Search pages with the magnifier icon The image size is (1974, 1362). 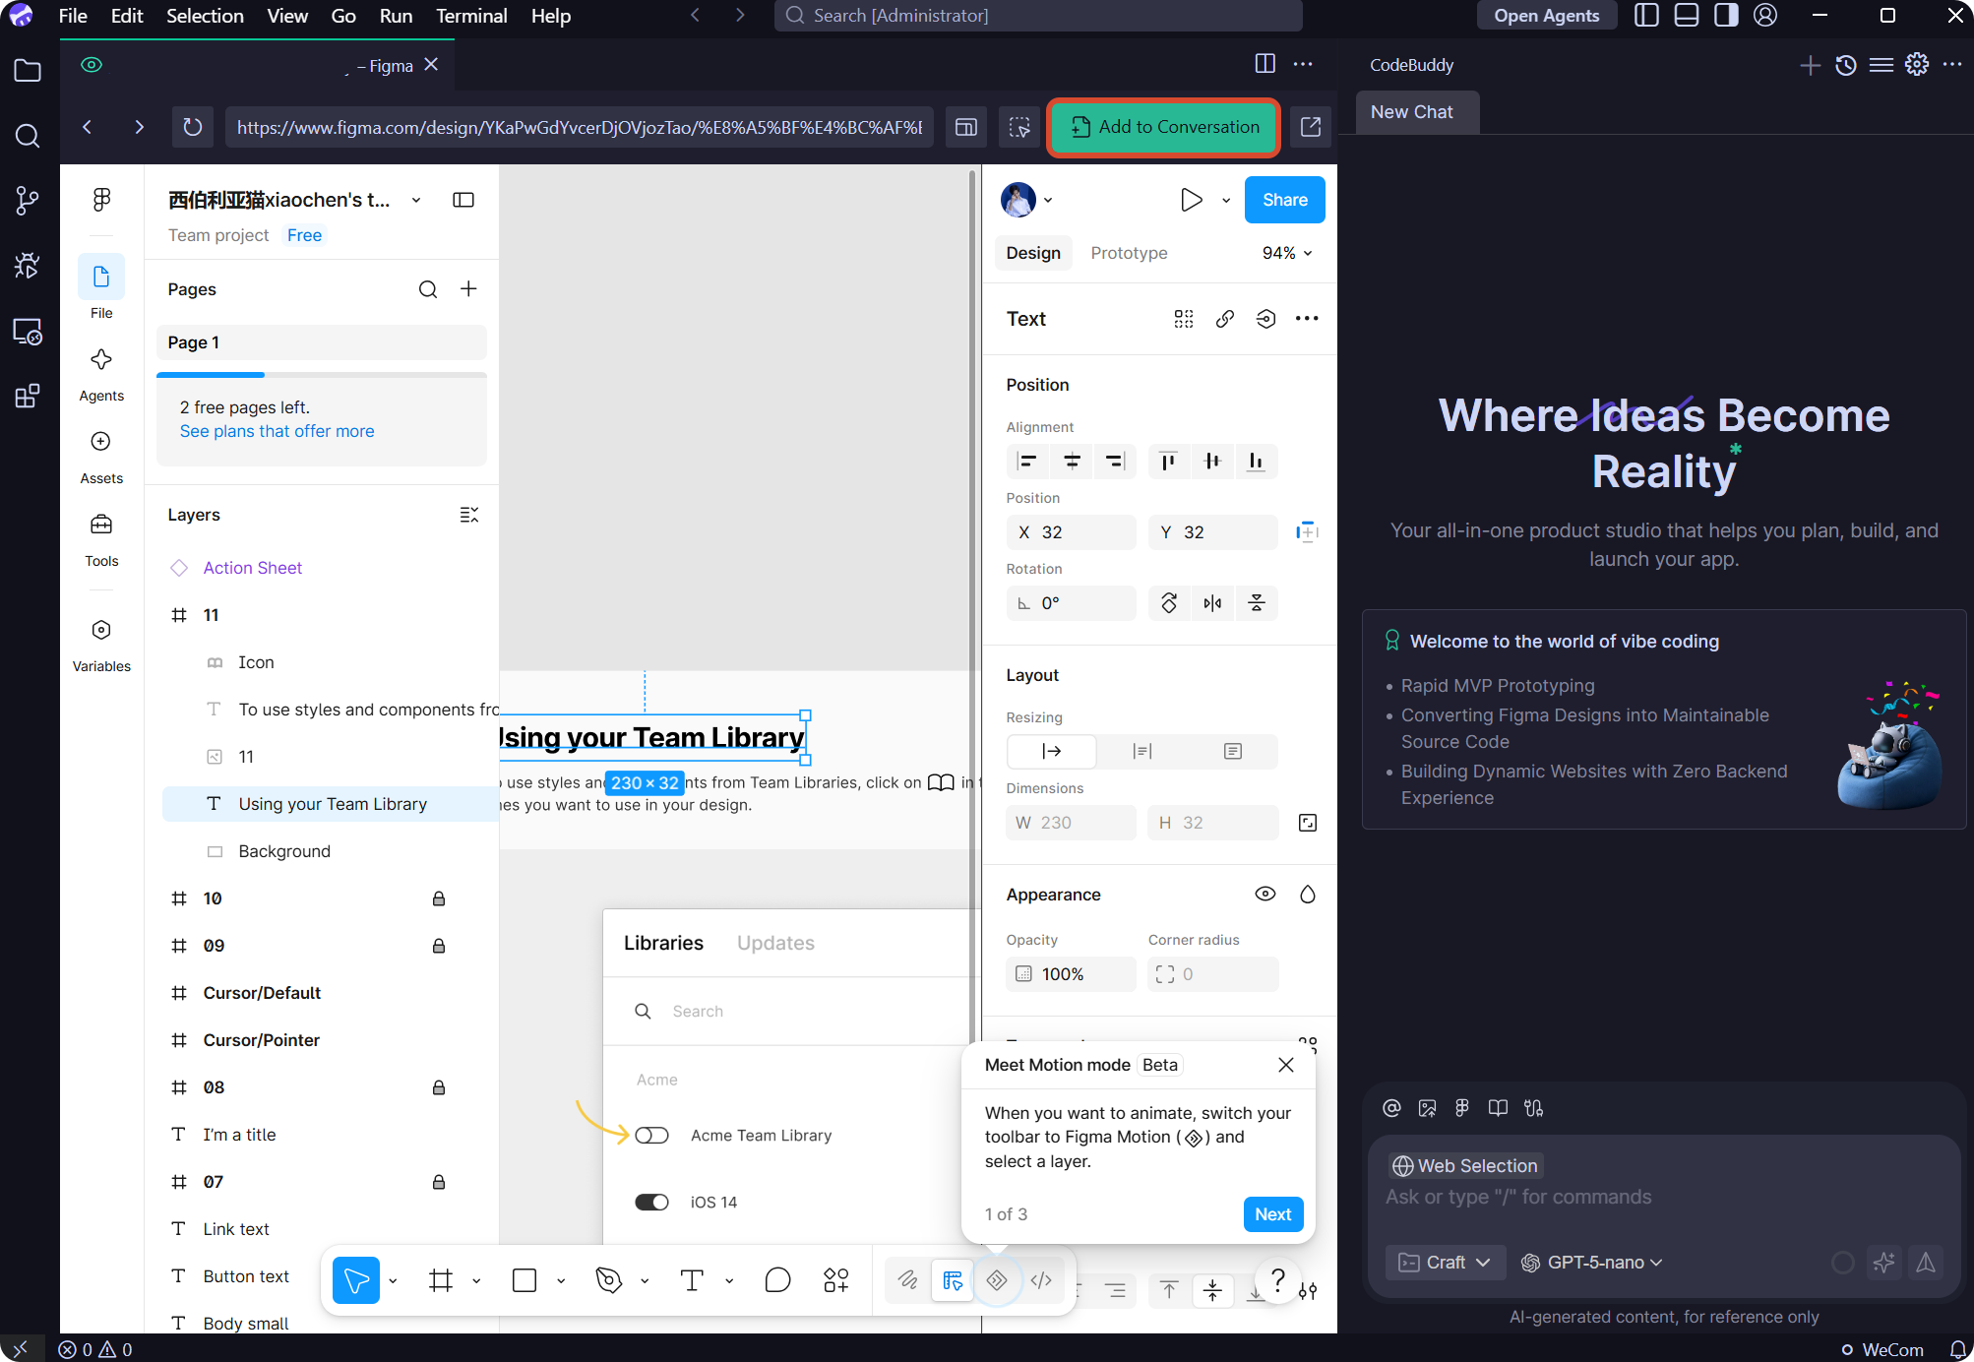point(427,289)
